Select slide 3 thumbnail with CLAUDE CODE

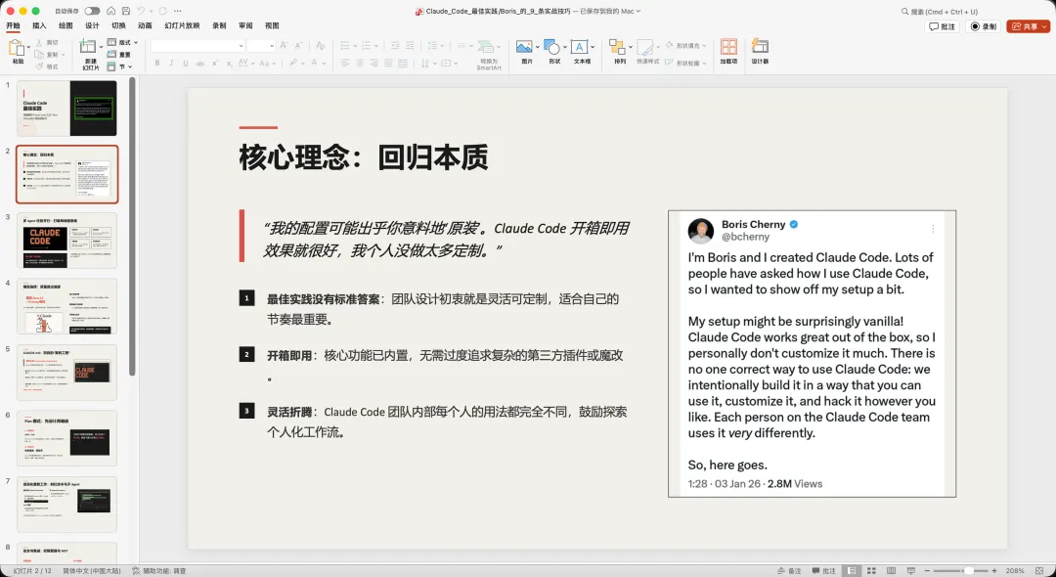[x=66, y=241]
